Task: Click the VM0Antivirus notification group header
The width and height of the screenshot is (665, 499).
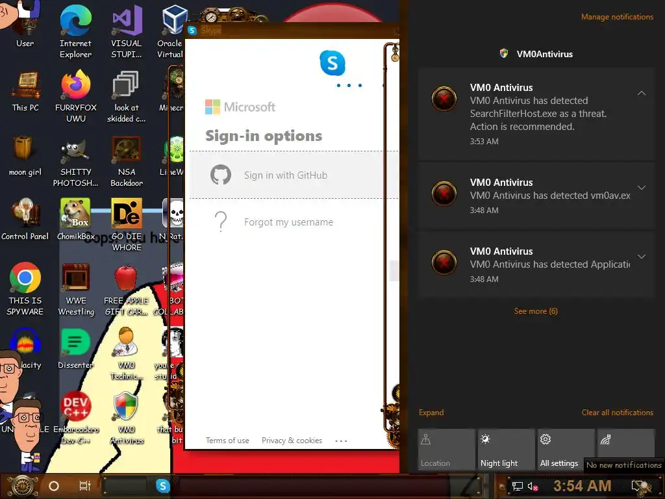Action: tap(536, 54)
